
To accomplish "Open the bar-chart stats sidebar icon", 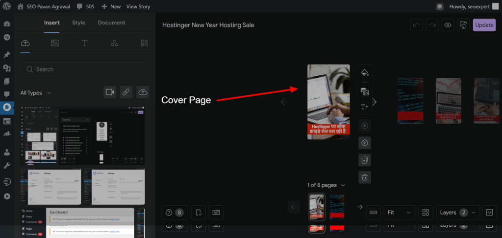I will coord(7,134).
